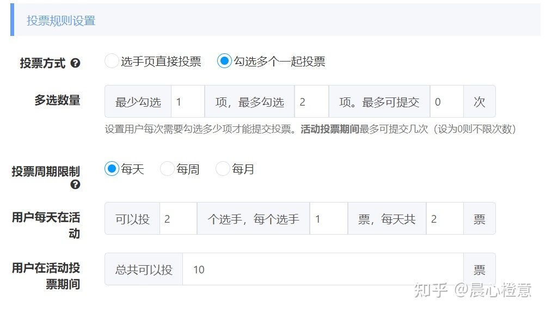Click help icon under 投票周期限制
Image resolution: width=546 pixels, height=312 pixels.
click(x=75, y=184)
